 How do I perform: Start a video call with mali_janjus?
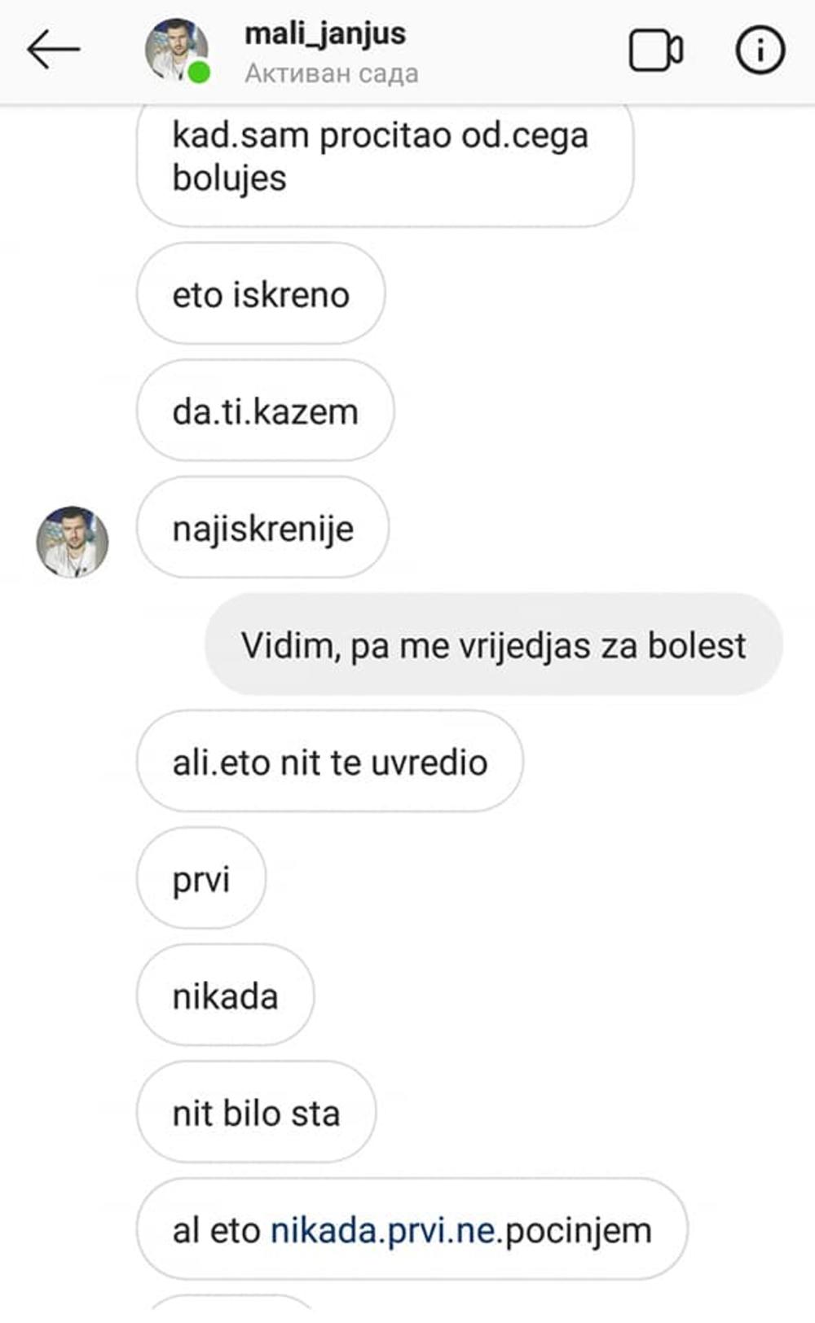655,51
